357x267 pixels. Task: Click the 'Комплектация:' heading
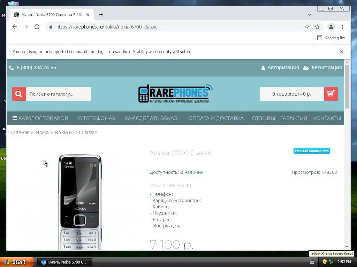pyautogui.click(x=171, y=185)
